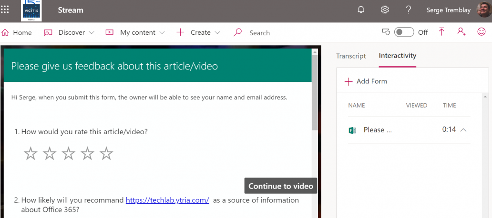
Task: Rate one star
Action: [x=31, y=153]
